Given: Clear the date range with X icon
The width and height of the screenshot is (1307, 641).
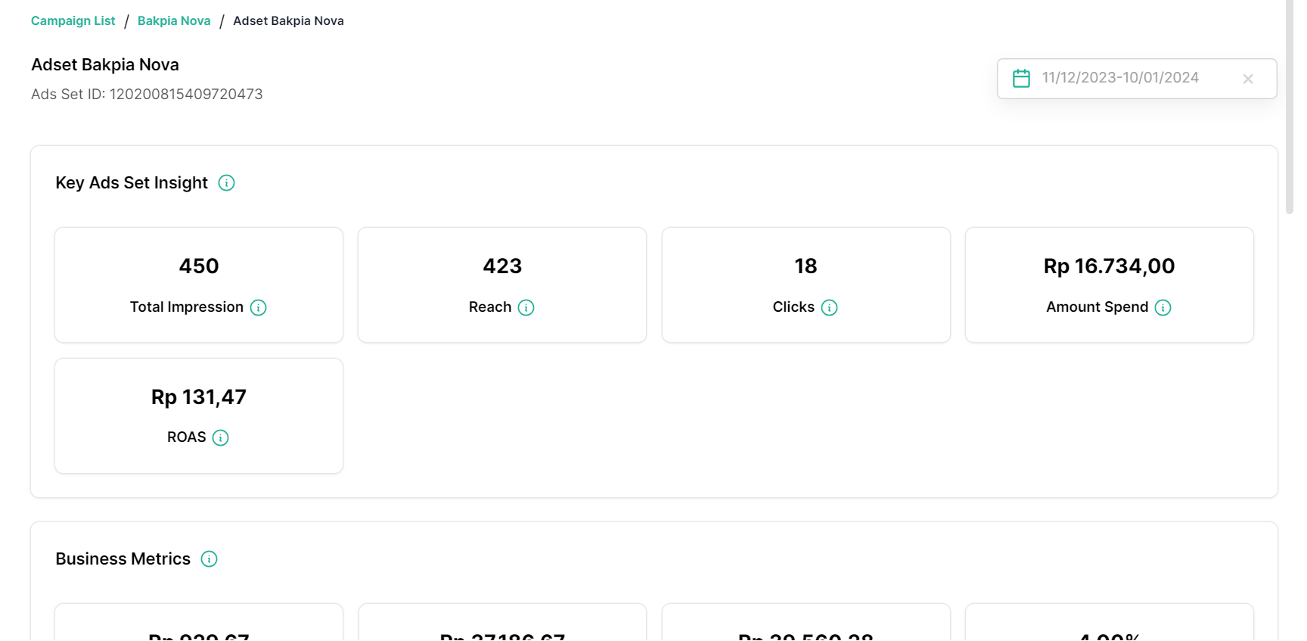Looking at the screenshot, I should tap(1248, 79).
